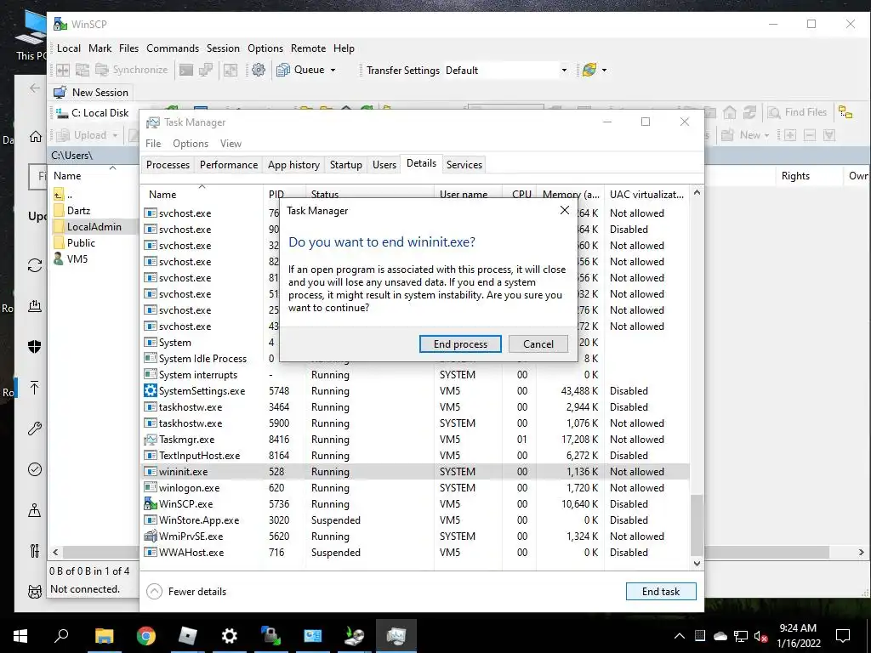
Task: Select the SystemSettings.exe process row
Action: point(415,391)
